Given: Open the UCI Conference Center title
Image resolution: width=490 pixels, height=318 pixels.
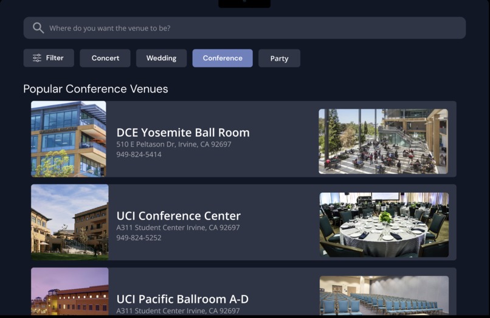Looking at the screenshot, I should (x=179, y=216).
